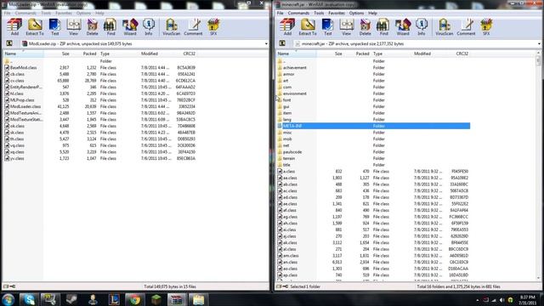Open Minecraft block icon in taskbar
The image size is (544, 306).
(x=156, y=300)
